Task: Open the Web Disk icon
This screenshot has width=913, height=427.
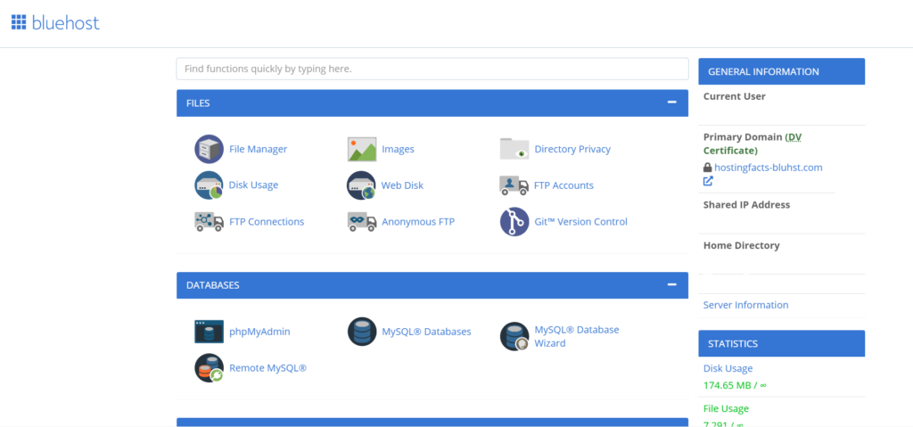Action: 361,185
